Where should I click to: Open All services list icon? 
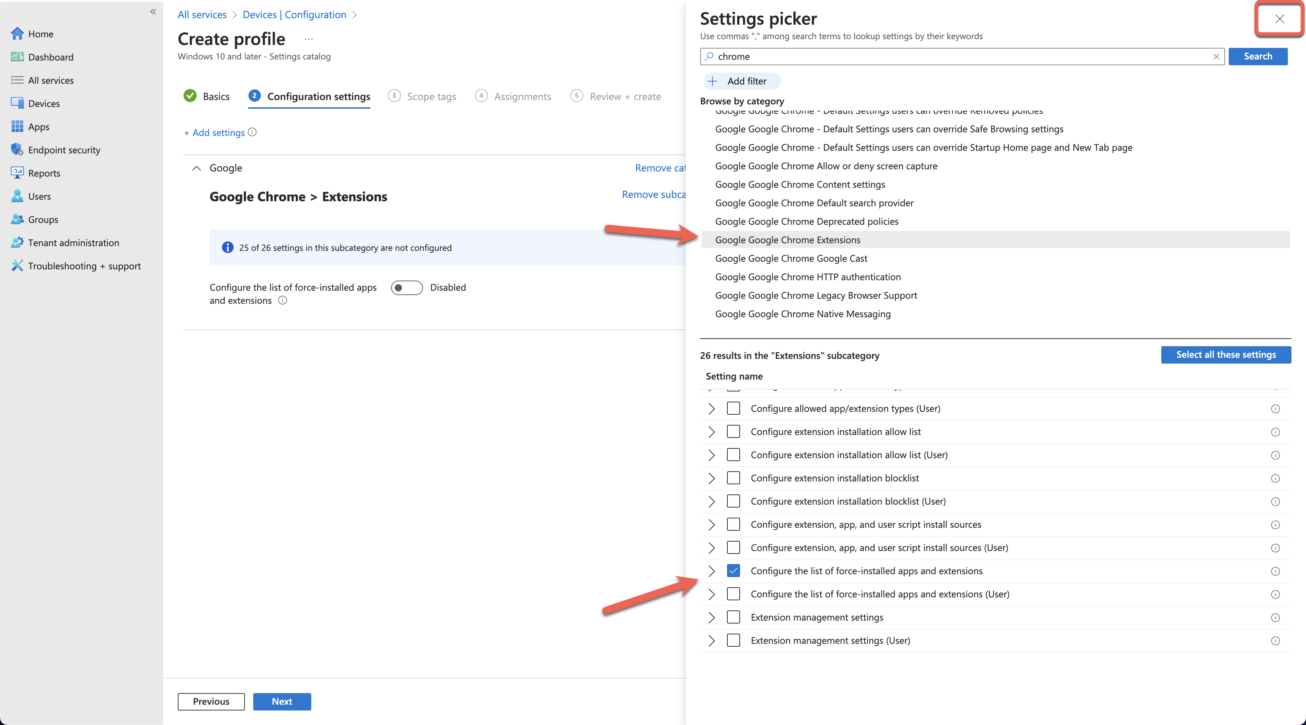click(17, 80)
